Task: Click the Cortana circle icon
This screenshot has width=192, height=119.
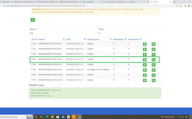Action: tap(36, 117)
